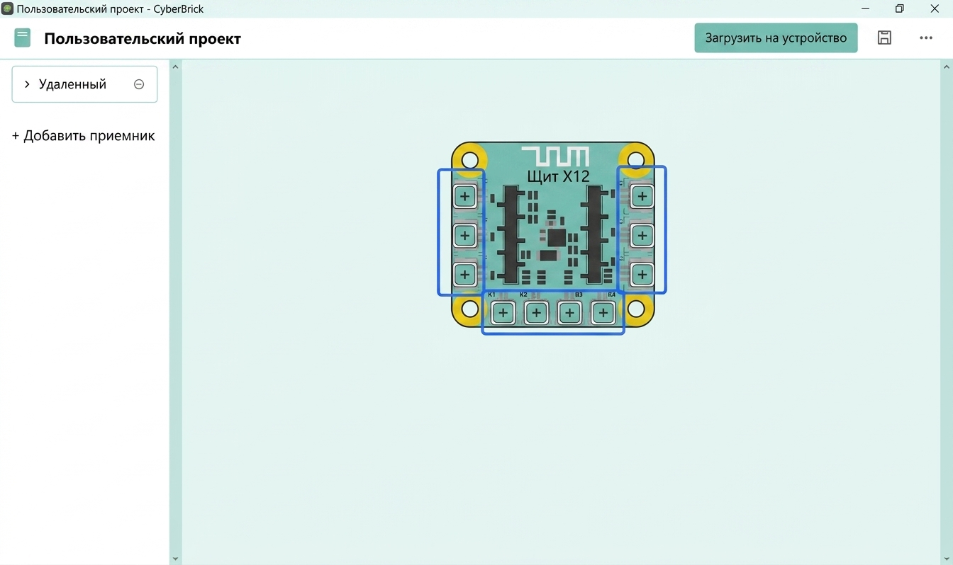Click the plus port labeled K1
953x565 pixels.
click(x=503, y=312)
